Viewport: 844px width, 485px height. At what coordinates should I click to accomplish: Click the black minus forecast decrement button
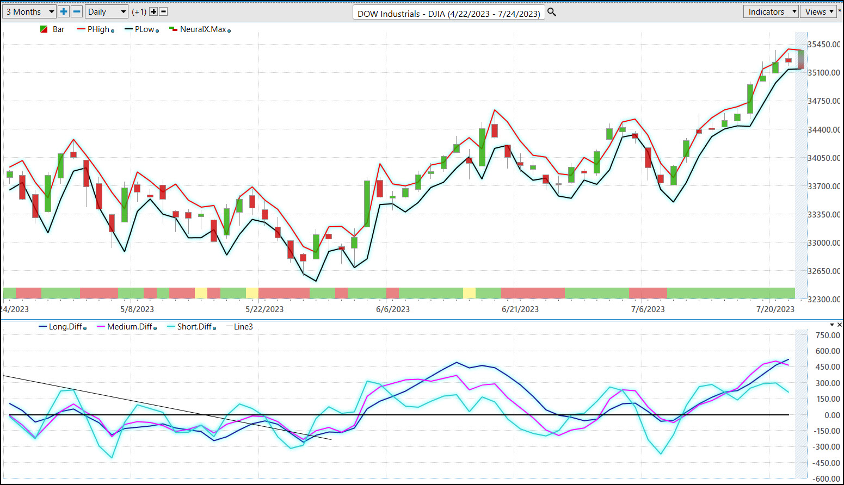pos(163,11)
